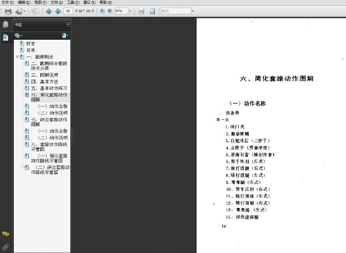Open the 视图 menu

pos(40,2)
